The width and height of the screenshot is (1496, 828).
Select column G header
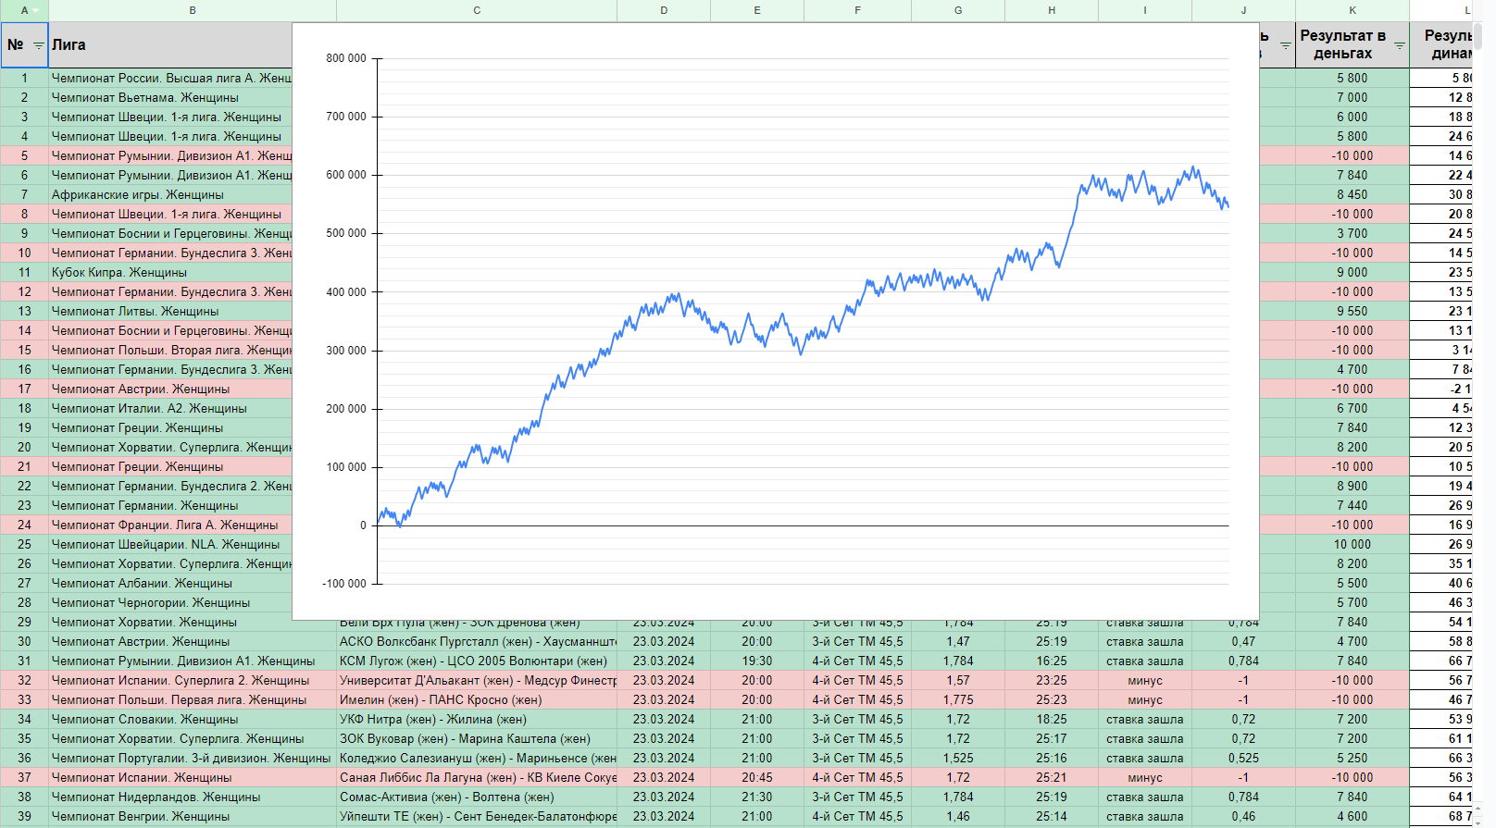pyautogui.click(x=958, y=10)
